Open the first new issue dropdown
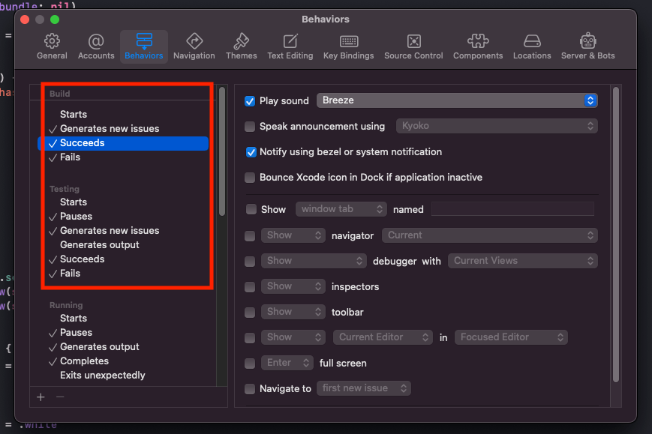Image resolution: width=652 pixels, height=434 pixels. (364, 388)
